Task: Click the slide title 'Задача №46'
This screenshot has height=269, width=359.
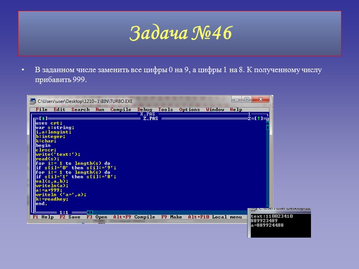Action: click(181, 33)
